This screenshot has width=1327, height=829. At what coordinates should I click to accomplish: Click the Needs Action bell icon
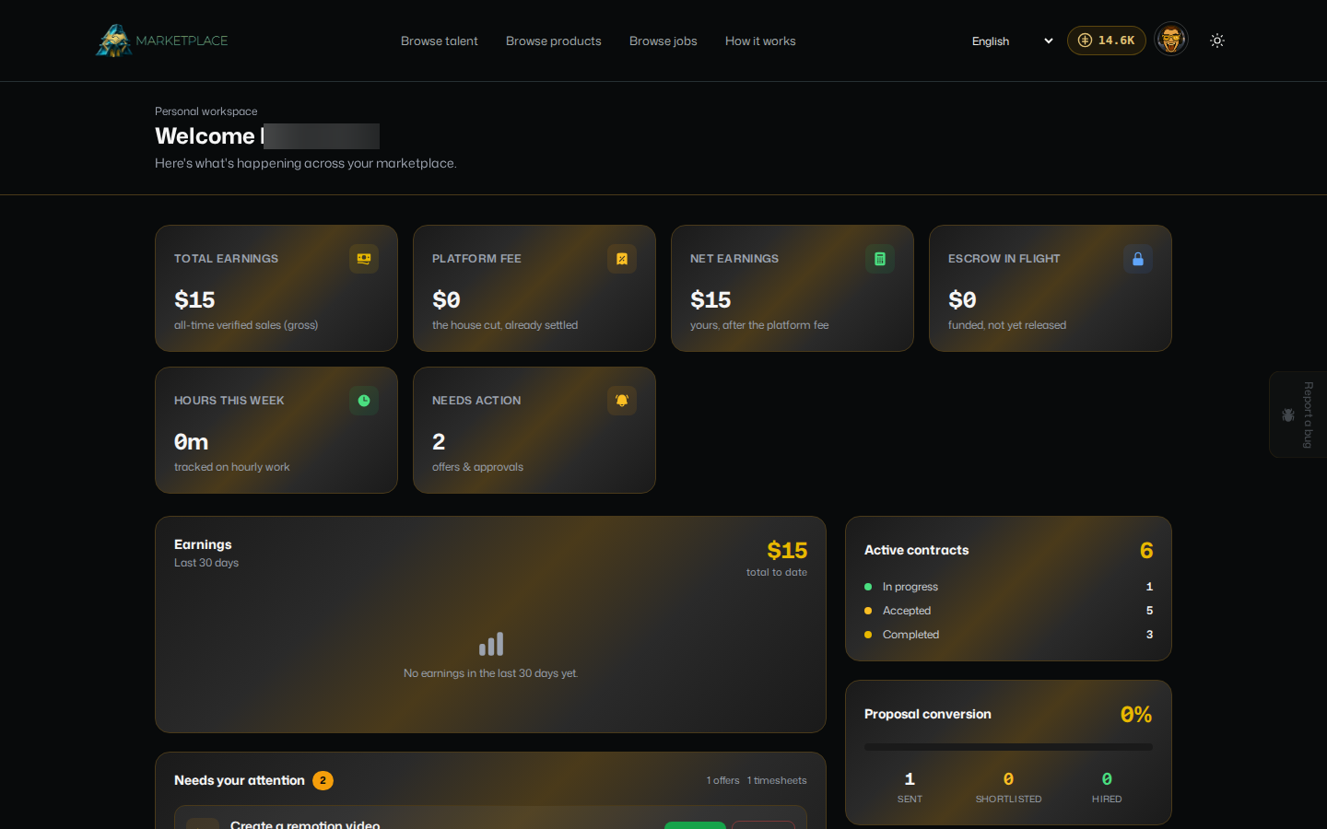click(622, 401)
